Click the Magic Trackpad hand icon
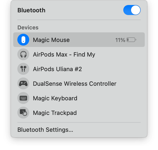Screen dimensions: 158x150 pyautogui.click(x=23, y=113)
